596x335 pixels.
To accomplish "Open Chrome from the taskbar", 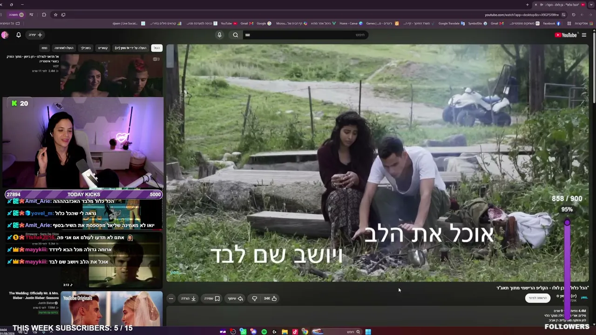I will click(305, 332).
